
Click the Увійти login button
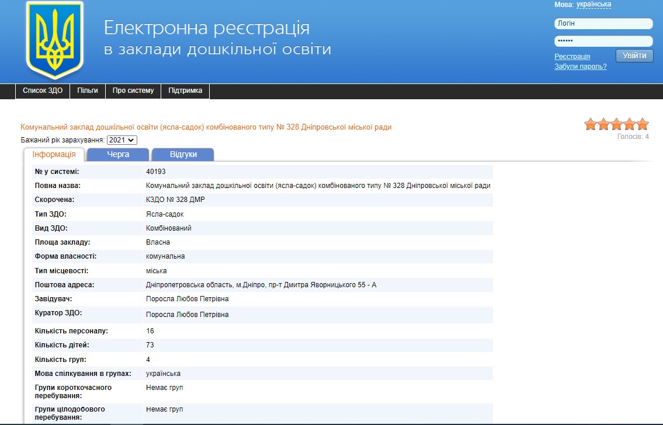click(x=634, y=56)
